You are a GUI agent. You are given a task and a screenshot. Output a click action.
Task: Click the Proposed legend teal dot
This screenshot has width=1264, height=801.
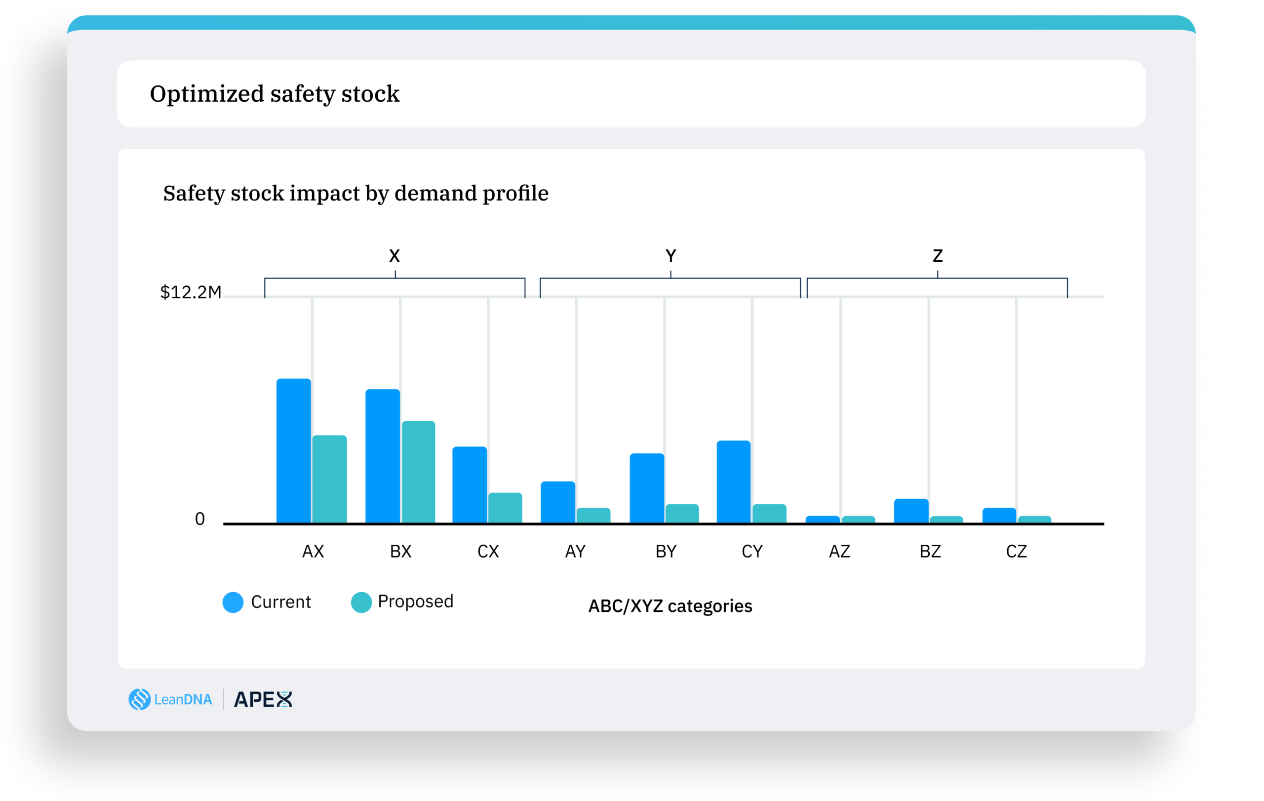click(361, 602)
